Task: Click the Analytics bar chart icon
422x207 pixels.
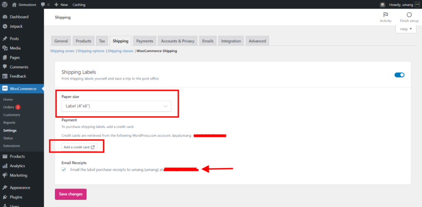Action: click(x=5, y=166)
